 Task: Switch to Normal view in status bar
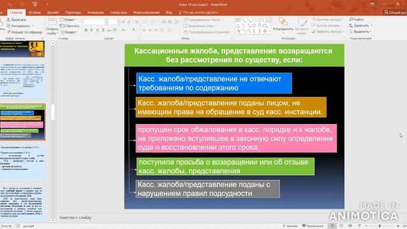coord(332,226)
